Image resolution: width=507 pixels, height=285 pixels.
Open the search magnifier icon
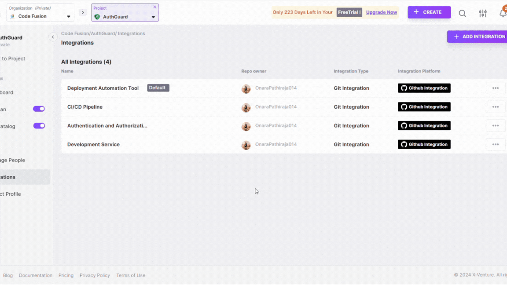coord(462,13)
